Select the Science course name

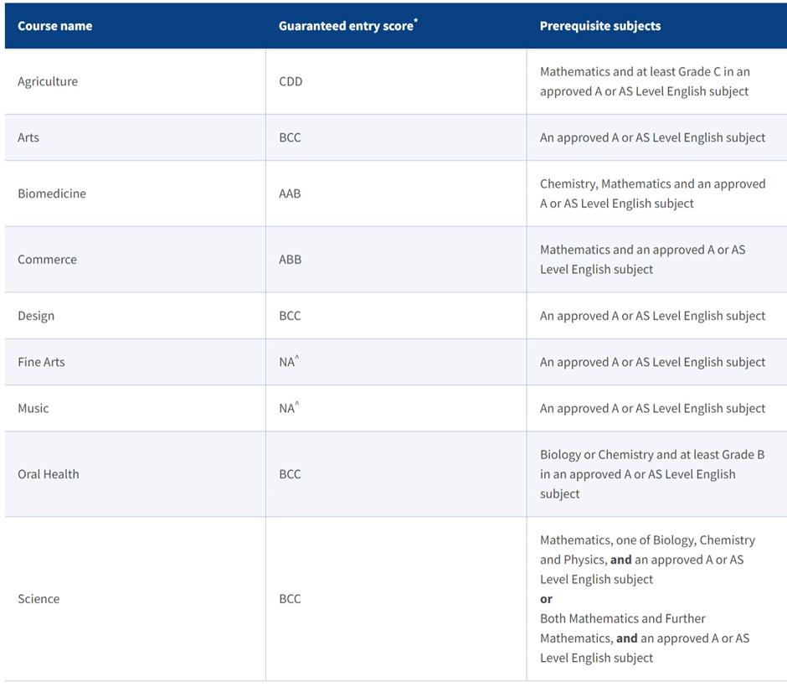(x=39, y=599)
